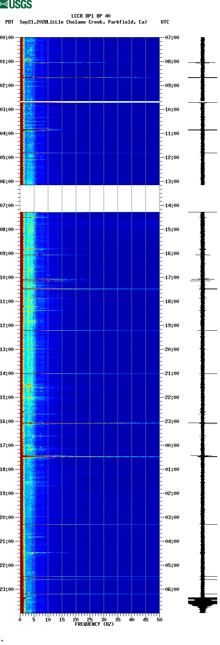220x645 pixels.
Task: Click the "30" tick on the frequency axis
Action: (x=104, y=620)
